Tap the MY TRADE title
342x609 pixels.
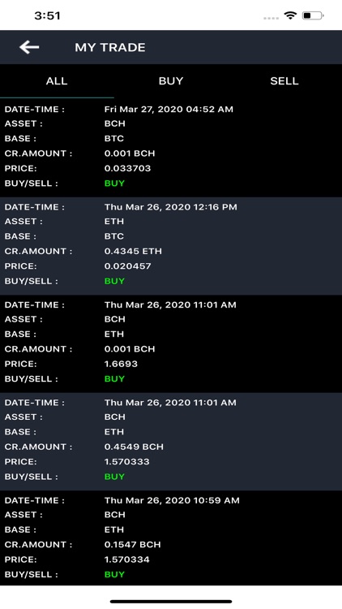pyautogui.click(x=110, y=48)
